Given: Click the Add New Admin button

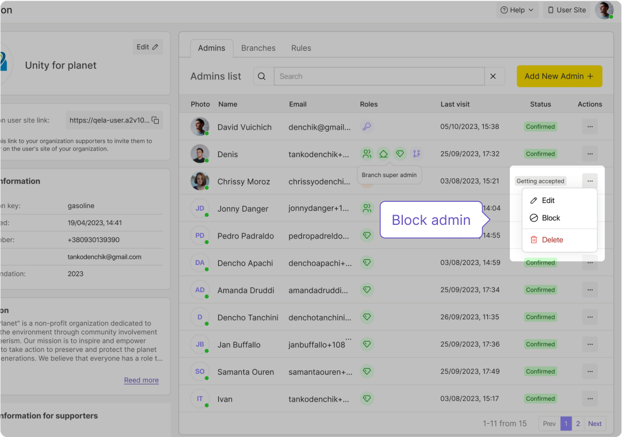Looking at the screenshot, I should point(559,76).
